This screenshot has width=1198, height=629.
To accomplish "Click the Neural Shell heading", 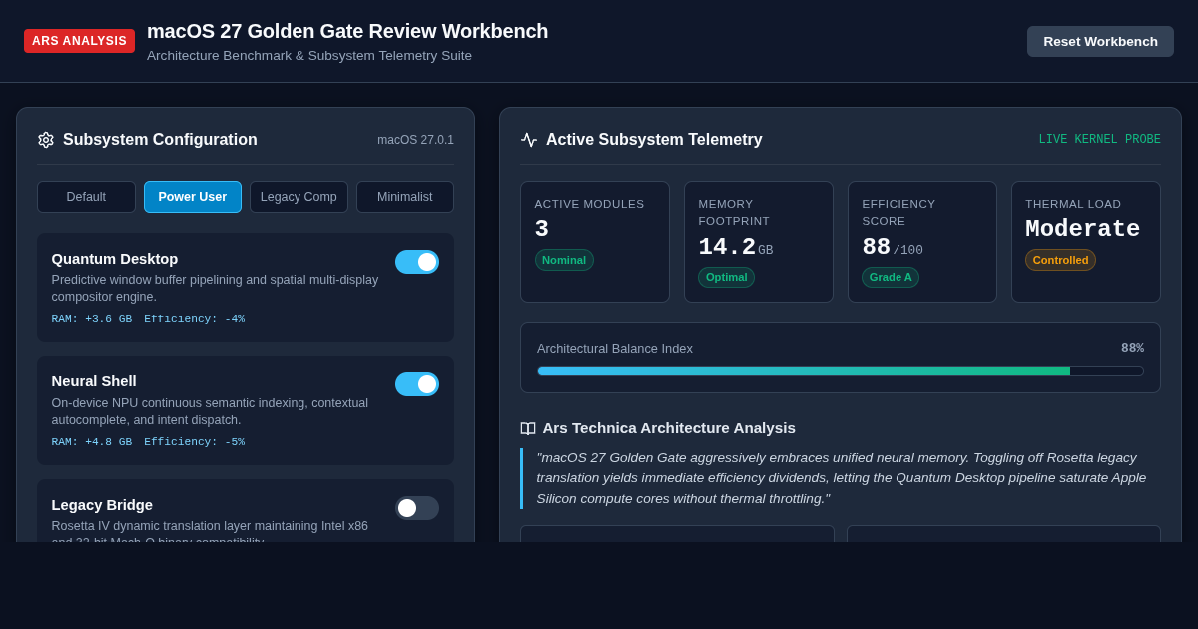I will coord(94,381).
